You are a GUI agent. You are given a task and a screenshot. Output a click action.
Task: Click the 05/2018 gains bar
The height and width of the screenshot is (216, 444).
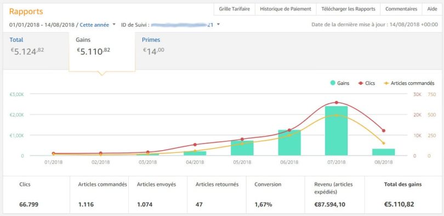242,148
